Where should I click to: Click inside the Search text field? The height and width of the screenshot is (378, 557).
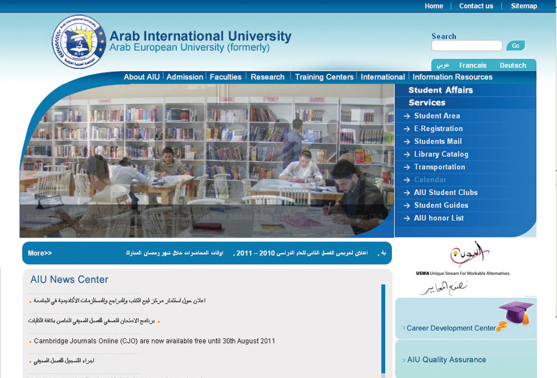click(466, 46)
